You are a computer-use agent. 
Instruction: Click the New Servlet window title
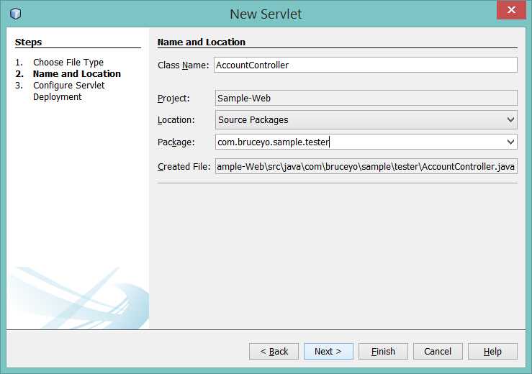(x=266, y=14)
